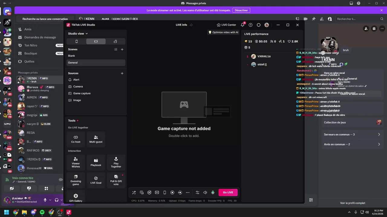Expand the Discord microphone options chevron

(x=50, y=200)
